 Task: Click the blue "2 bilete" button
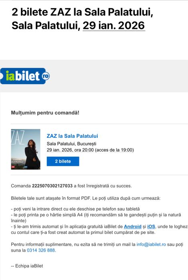[x=63, y=161]
